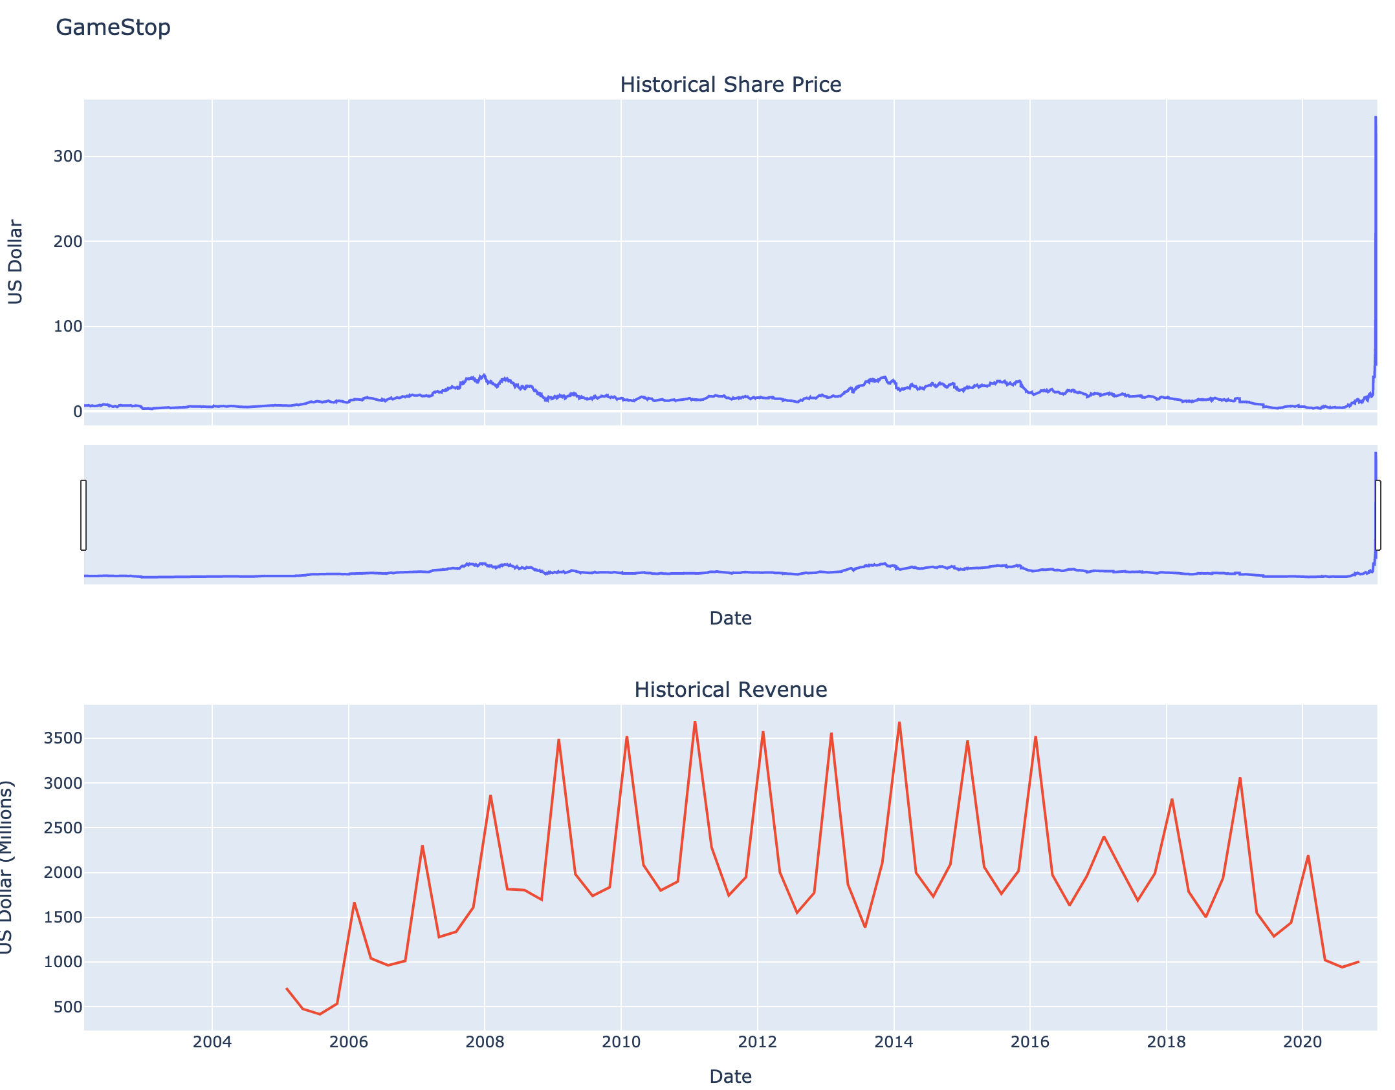The height and width of the screenshot is (1090, 1395).
Task: Click the "2004" year label on the date axis
Action: coord(212,1042)
